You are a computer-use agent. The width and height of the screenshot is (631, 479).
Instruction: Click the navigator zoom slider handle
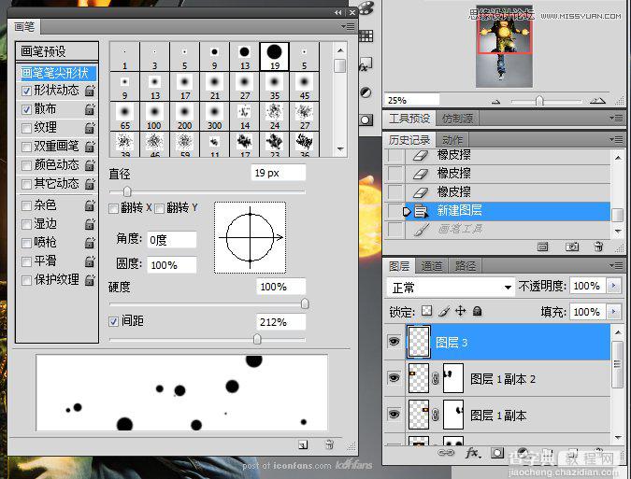(539, 101)
